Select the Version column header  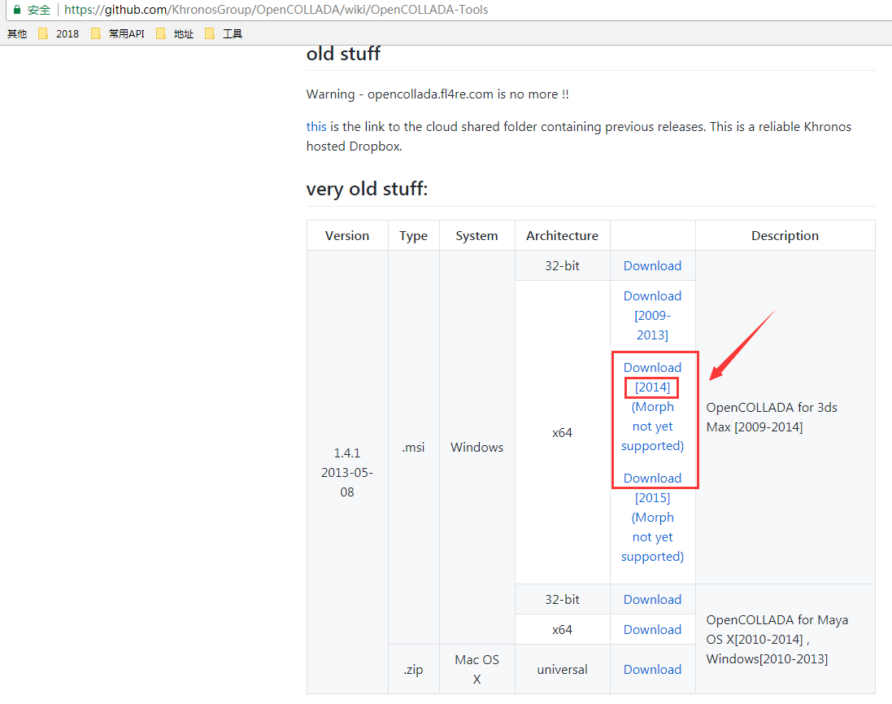(347, 235)
